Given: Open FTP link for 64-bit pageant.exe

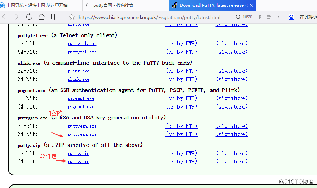Looking at the screenshot, I should click(x=181, y=107).
